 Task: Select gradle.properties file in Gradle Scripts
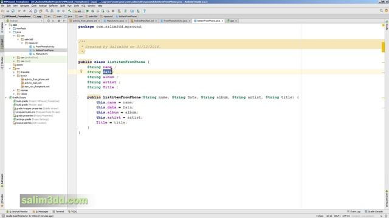(x=24, y=116)
